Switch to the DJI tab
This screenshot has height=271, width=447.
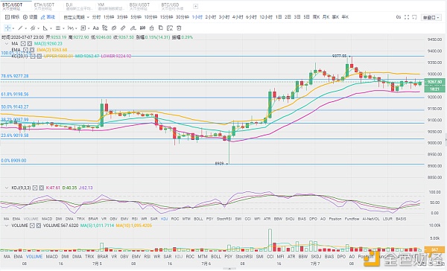[x=78, y=6]
